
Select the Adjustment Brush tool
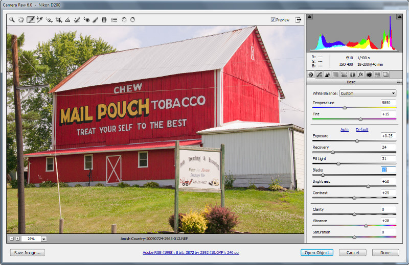tap(95, 19)
